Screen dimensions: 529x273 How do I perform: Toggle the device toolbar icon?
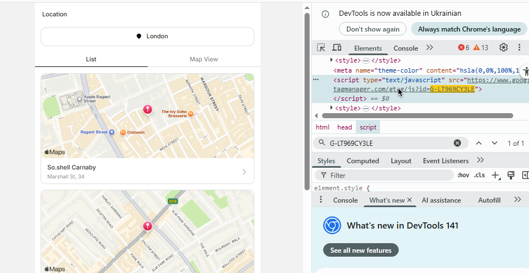337,48
